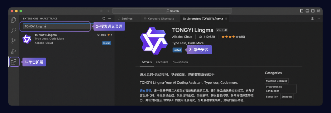Select the Machine Learning category tag
331x113 pixels.
[x=276, y=81]
